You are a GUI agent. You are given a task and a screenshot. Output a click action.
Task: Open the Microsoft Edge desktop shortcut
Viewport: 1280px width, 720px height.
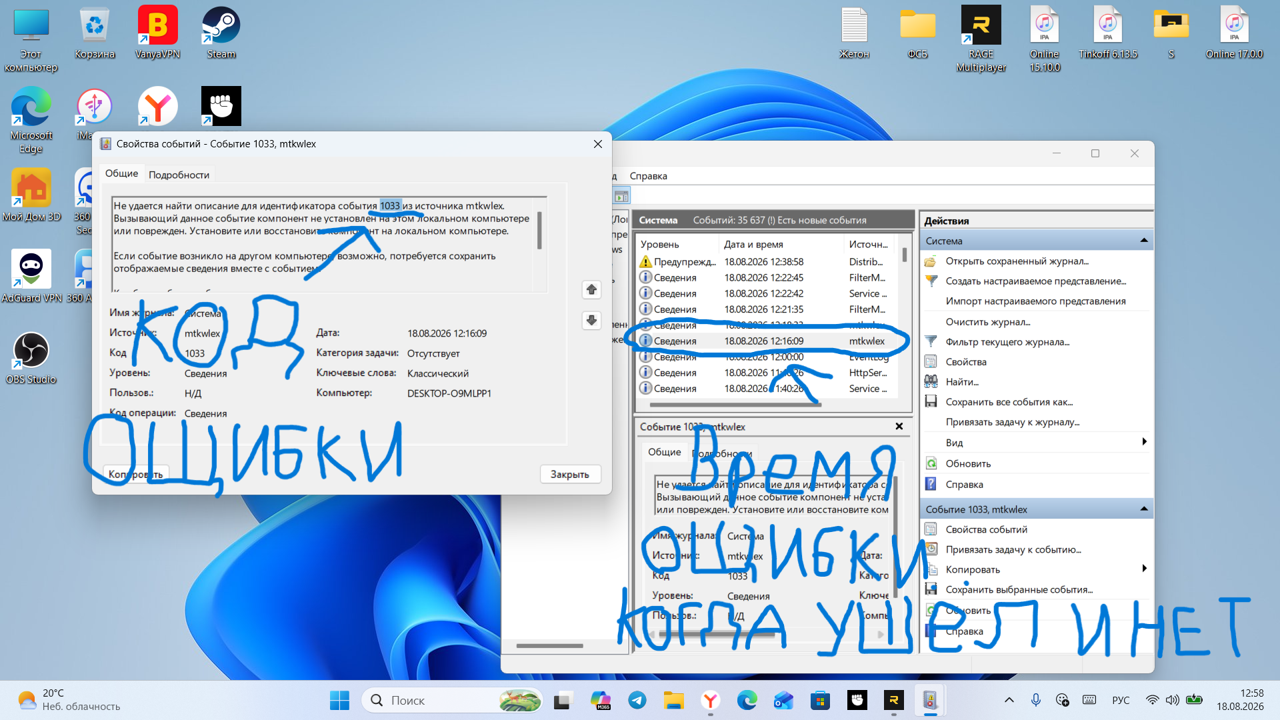[31, 120]
